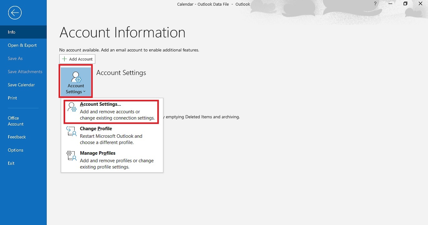Image resolution: width=428 pixels, height=225 pixels.
Task: Open the Print page
Action: 23,98
